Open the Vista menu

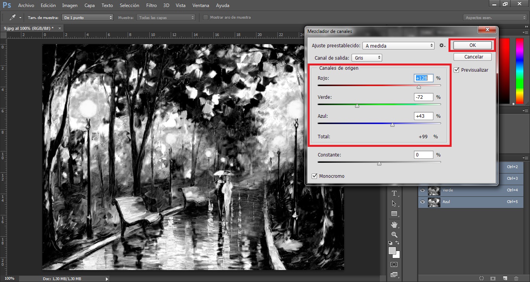point(180,5)
